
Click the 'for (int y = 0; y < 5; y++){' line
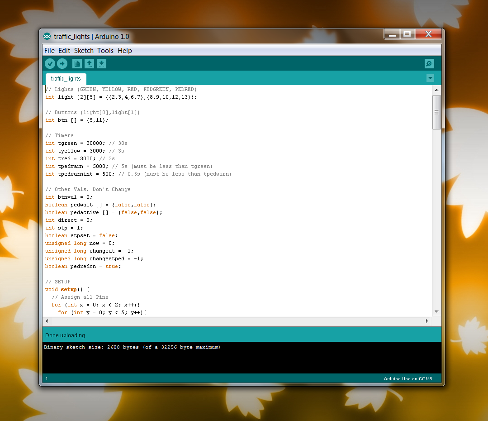point(102,312)
